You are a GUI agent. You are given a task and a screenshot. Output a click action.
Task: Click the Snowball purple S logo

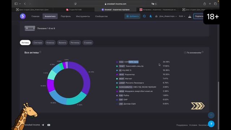click(23, 16)
